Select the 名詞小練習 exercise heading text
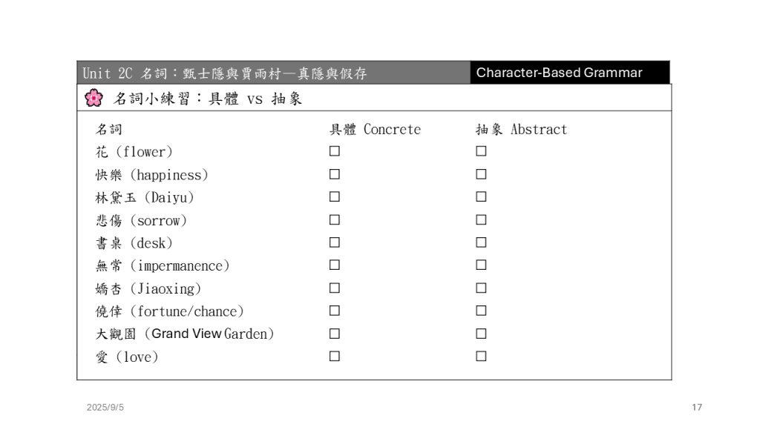The width and height of the screenshot is (760, 427). point(208,99)
